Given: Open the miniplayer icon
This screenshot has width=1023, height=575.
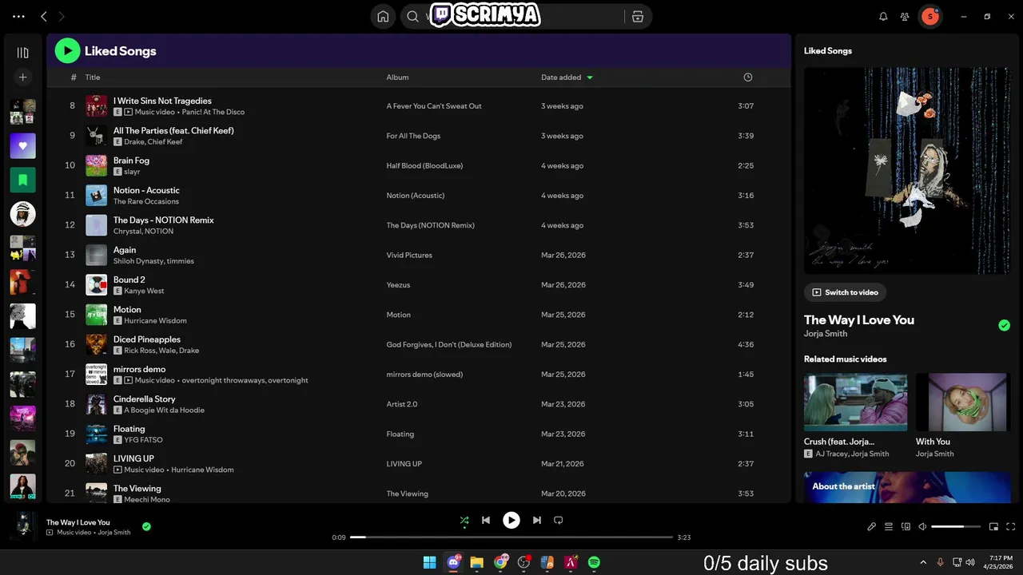Looking at the screenshot, I should 993,526.
